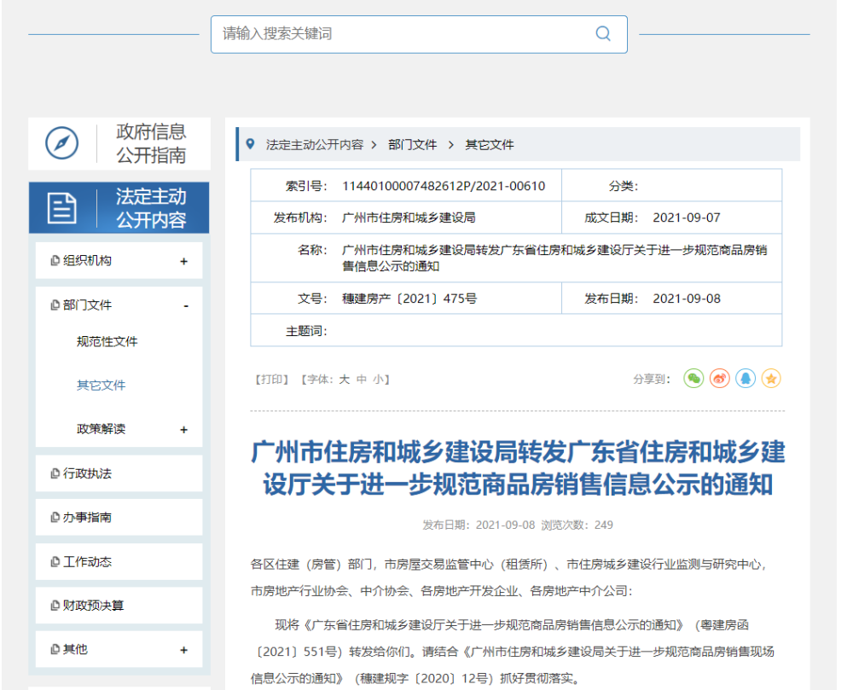Image resolution: width=853 pixels, height=690 pixels.
Task: Click the 文号 value 穗建房产〔2021〕475号
Action: pyautogui.click(x=409, y=299)
